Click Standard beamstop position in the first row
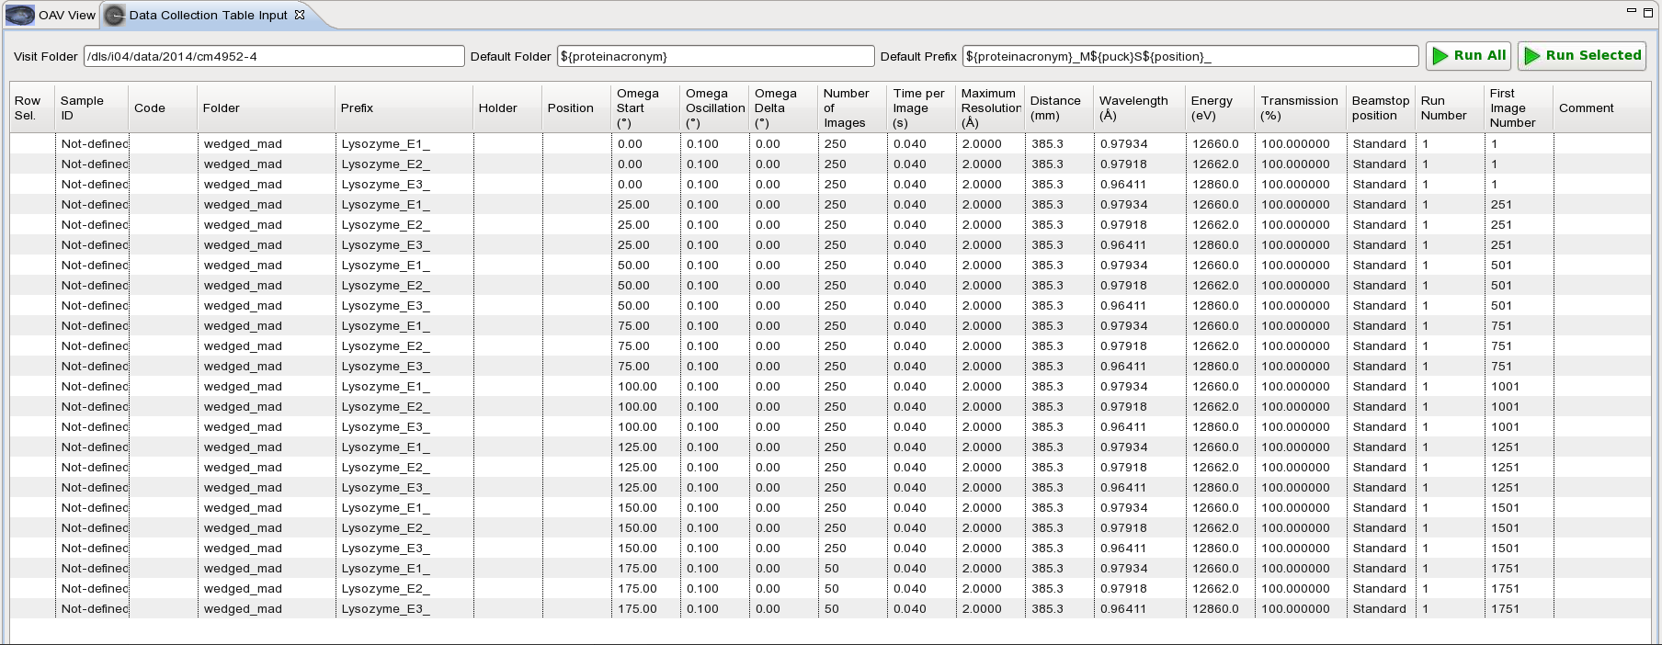 click(1379, 144)
